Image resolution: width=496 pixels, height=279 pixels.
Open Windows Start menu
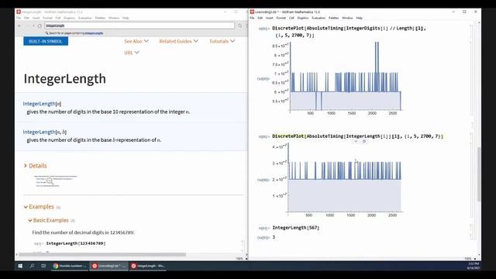pos(20,266)
